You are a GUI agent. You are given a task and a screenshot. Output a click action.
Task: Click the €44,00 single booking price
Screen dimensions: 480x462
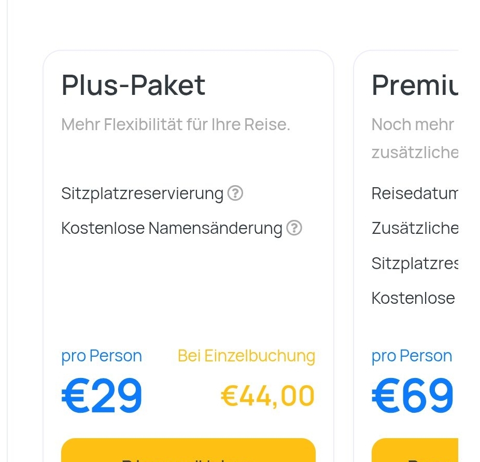click(267, 396)
